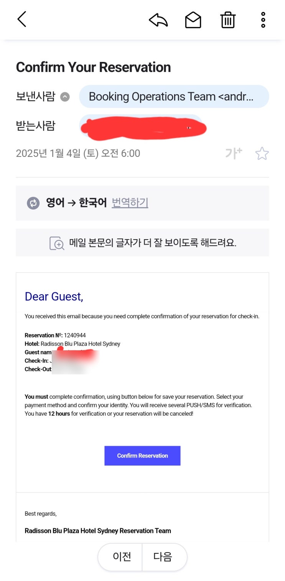The height and width of the screenshot is (581, 285).
Task: Star this email as important
Action: (262, 153)
